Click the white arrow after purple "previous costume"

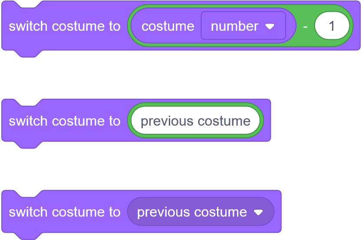(258, 213)
